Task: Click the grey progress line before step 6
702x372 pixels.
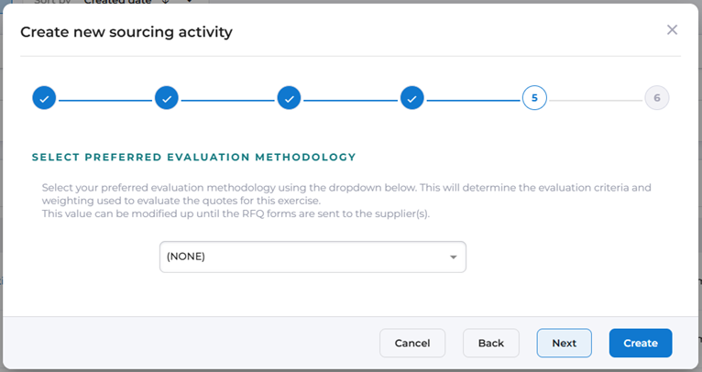Action: [596, 98]
